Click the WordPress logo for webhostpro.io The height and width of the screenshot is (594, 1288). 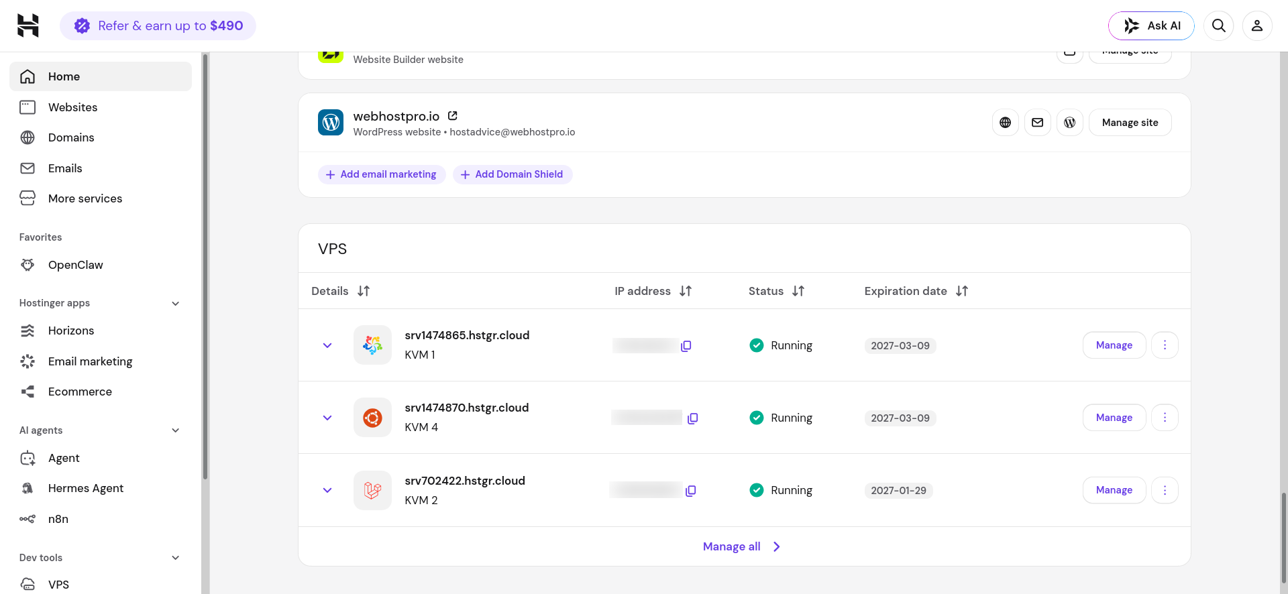331,123
